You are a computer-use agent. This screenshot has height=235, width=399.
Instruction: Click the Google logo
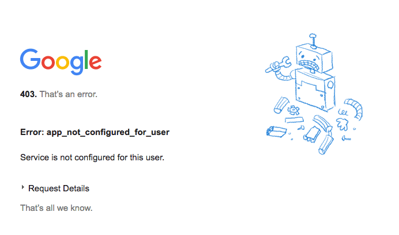(x=61, y=61)
